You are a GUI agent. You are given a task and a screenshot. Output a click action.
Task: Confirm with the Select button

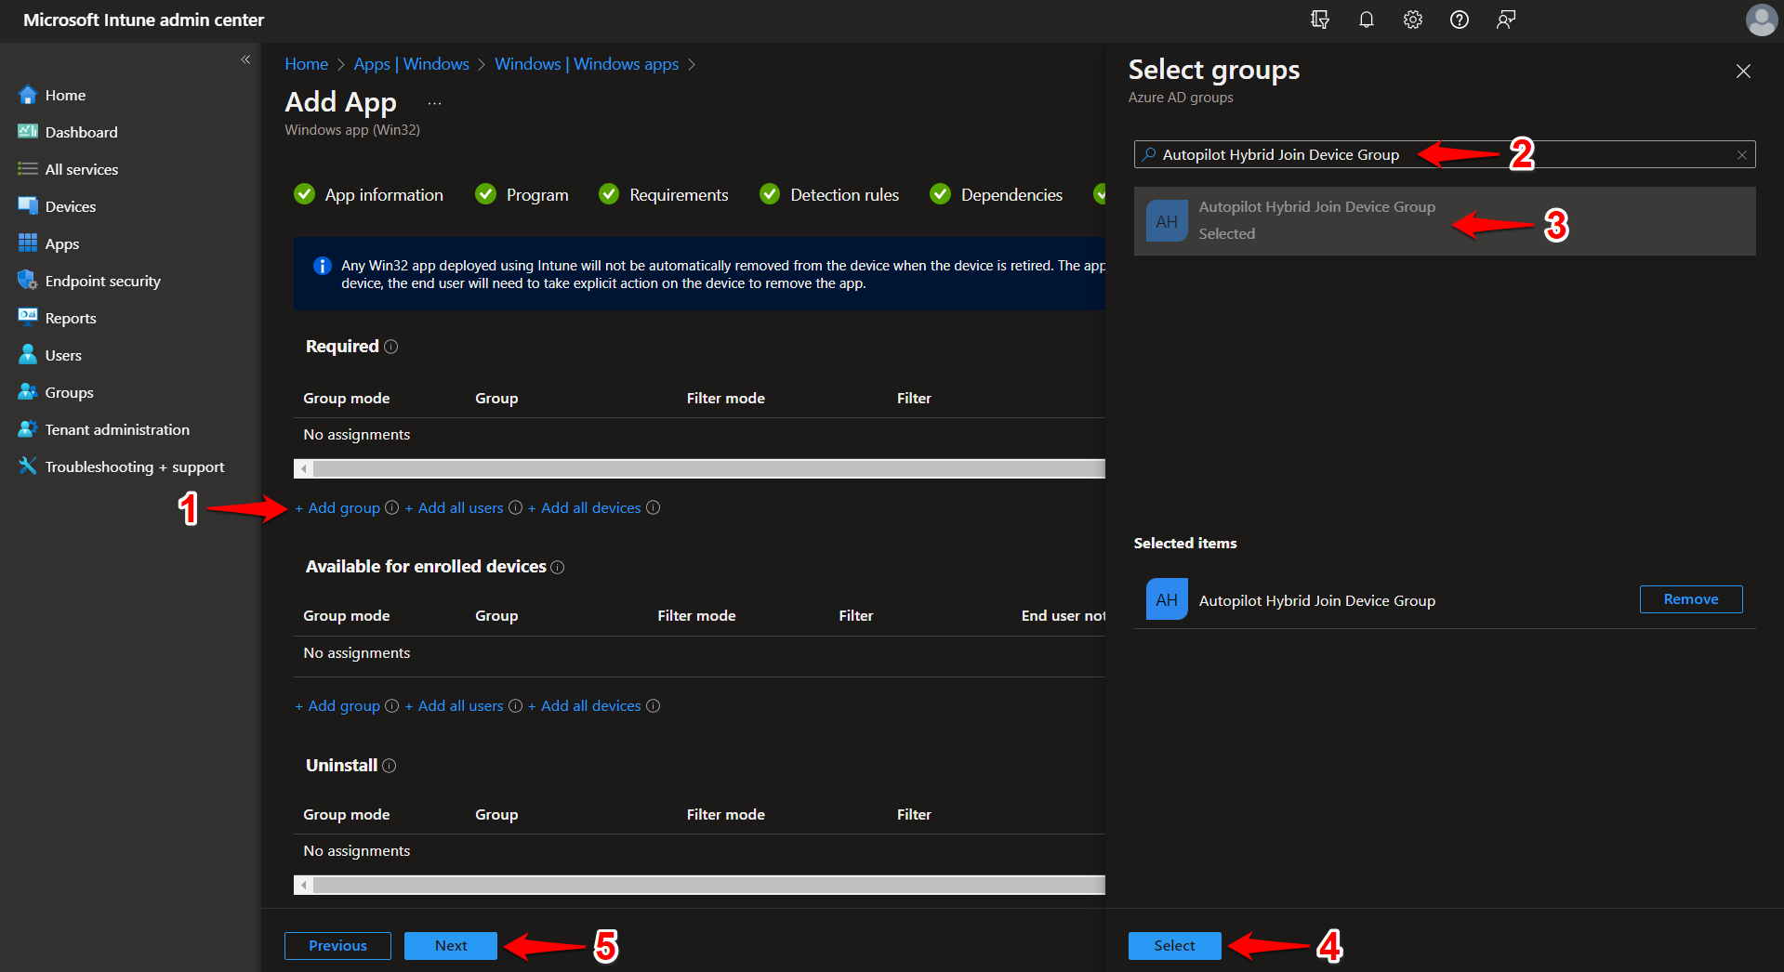[1173, 945]
